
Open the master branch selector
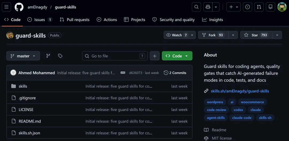(23, 56)
